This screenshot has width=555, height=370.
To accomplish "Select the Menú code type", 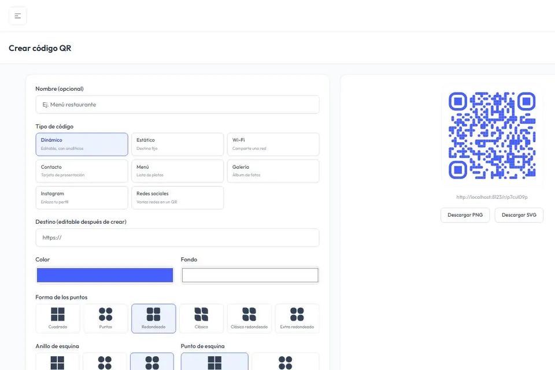I will [177, 171].
